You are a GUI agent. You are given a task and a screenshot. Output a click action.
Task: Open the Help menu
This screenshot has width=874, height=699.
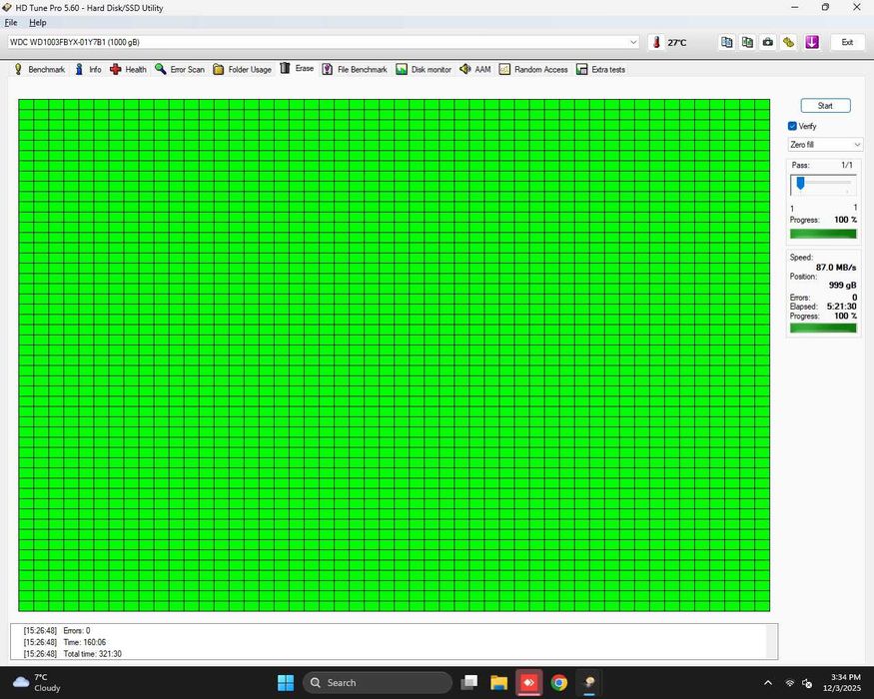pos(37,23)
